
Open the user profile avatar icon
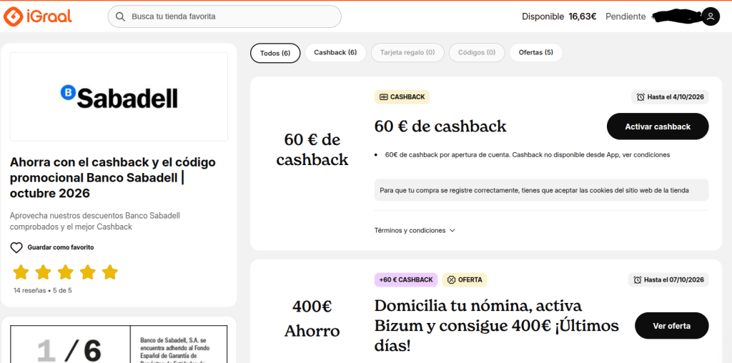click(711, 17)
